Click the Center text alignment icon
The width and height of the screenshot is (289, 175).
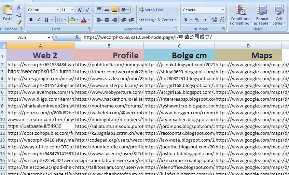point(107,20)
